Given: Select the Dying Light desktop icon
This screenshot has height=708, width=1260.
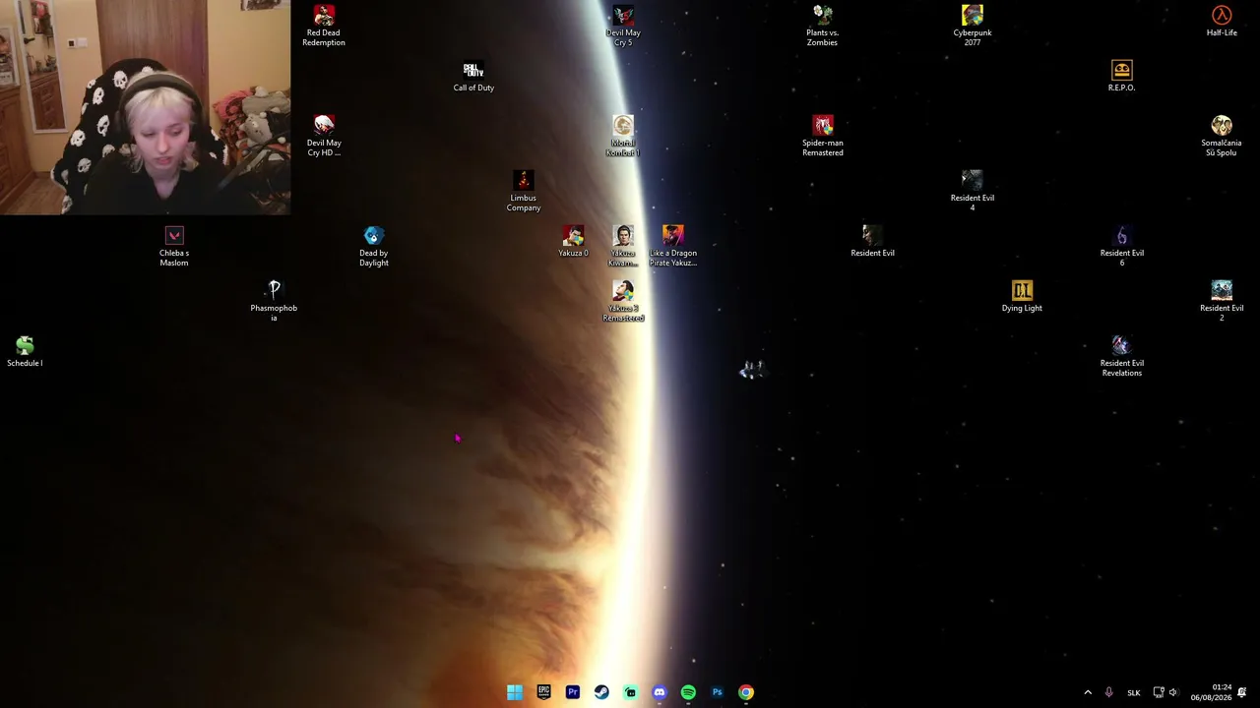Looking at the screenshot, I should (x=1022, y=296).
